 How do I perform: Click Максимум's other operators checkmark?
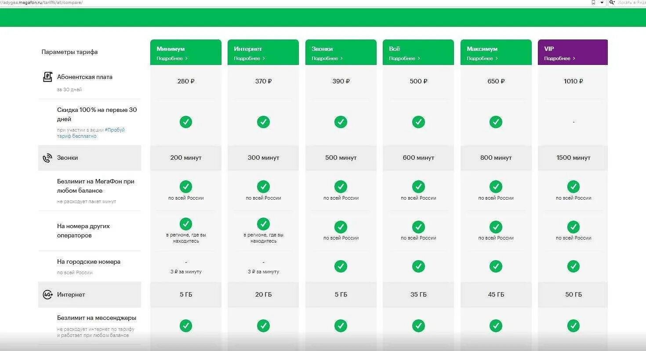(x=496, y=227)
